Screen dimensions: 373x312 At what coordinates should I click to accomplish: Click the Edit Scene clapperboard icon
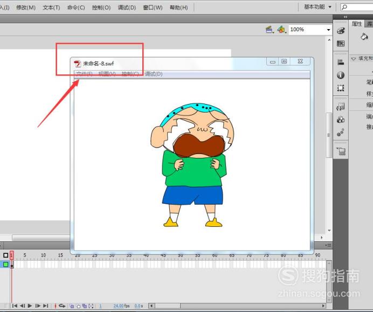point(270,30)
